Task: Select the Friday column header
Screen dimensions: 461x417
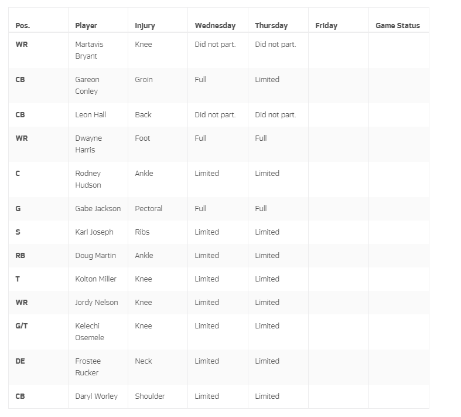Action: pyautogui.click(x=326, y=26)
